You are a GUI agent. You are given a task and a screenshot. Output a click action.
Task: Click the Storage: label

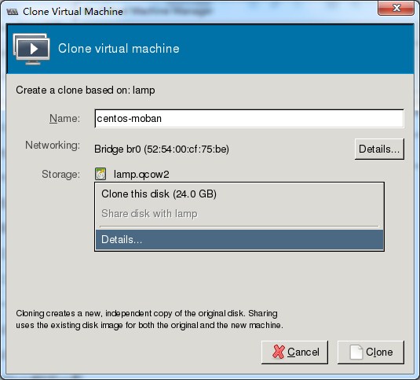coord(60,174)
